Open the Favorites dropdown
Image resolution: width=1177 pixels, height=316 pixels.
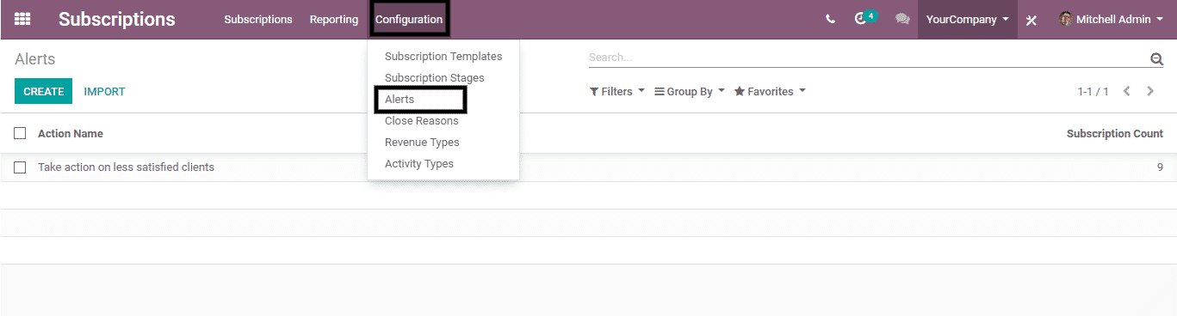[x=770, y=91]
